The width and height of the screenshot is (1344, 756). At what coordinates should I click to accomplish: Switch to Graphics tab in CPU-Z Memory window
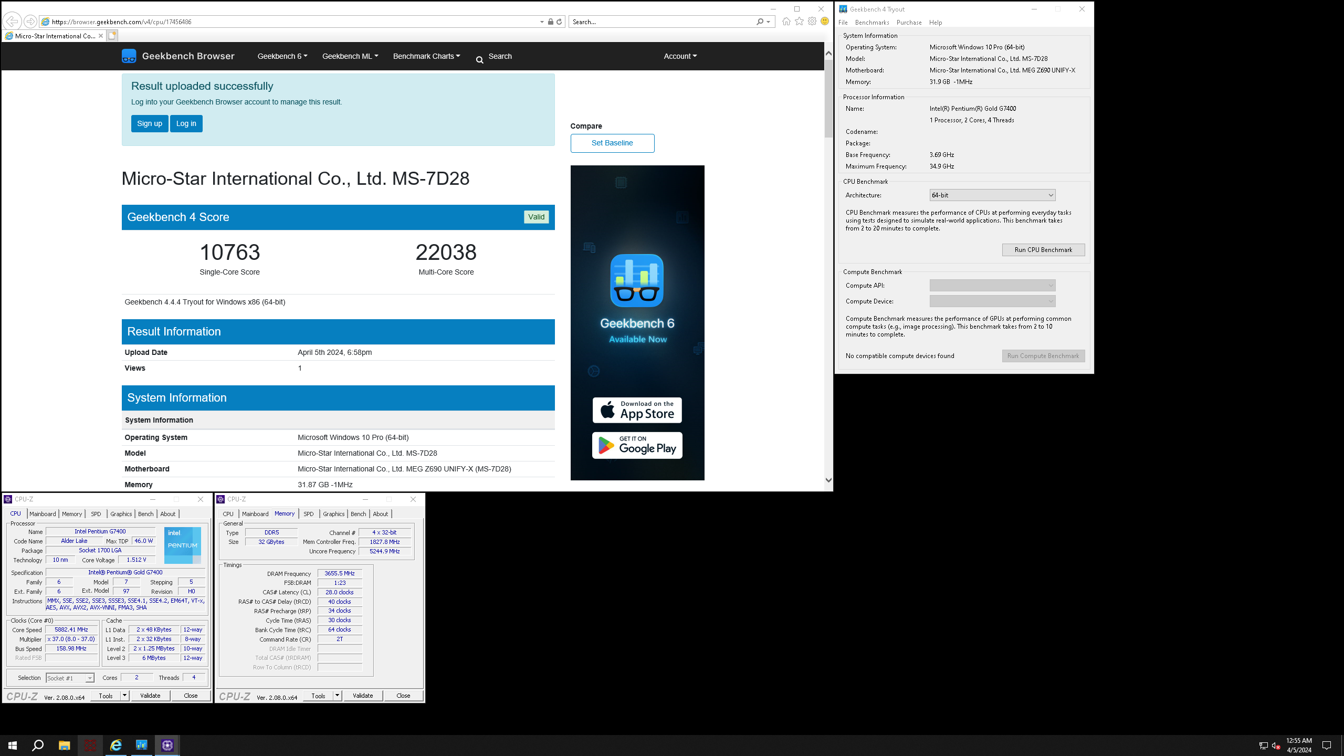pyautogui.click(x=334, y=514)
